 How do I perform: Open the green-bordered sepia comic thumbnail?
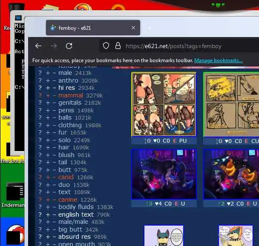[x=231, y=104]
